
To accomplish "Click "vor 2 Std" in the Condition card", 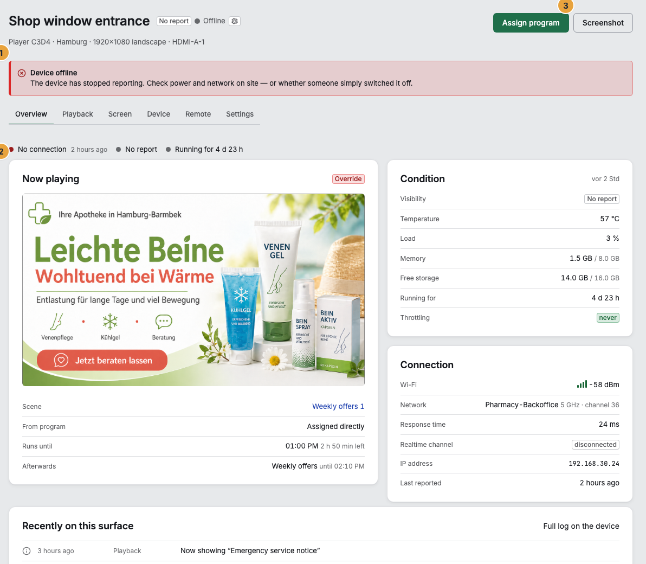I will (605, 179).
